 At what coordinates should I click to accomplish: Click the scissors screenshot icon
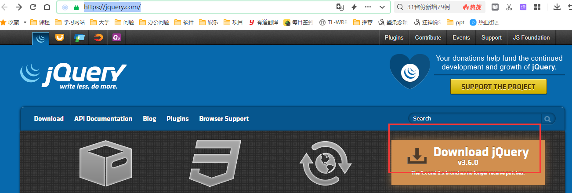point(509,7)
